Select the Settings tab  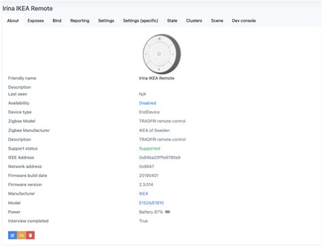106,20
